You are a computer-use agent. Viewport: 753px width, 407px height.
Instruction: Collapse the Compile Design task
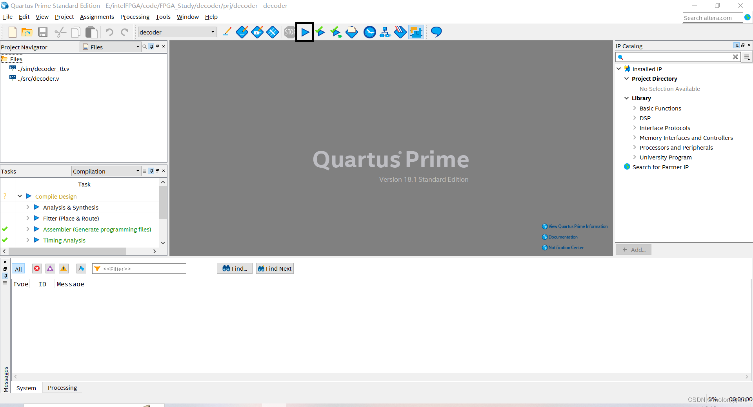(20, 196)
